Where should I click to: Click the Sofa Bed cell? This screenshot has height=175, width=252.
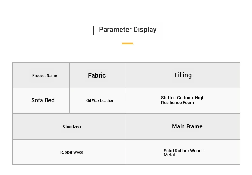(41, 101)
